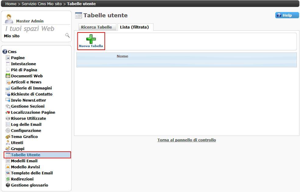300x192 pixels.
Task: Click the Articoli e News feed icon
Action: click(8, 82)
